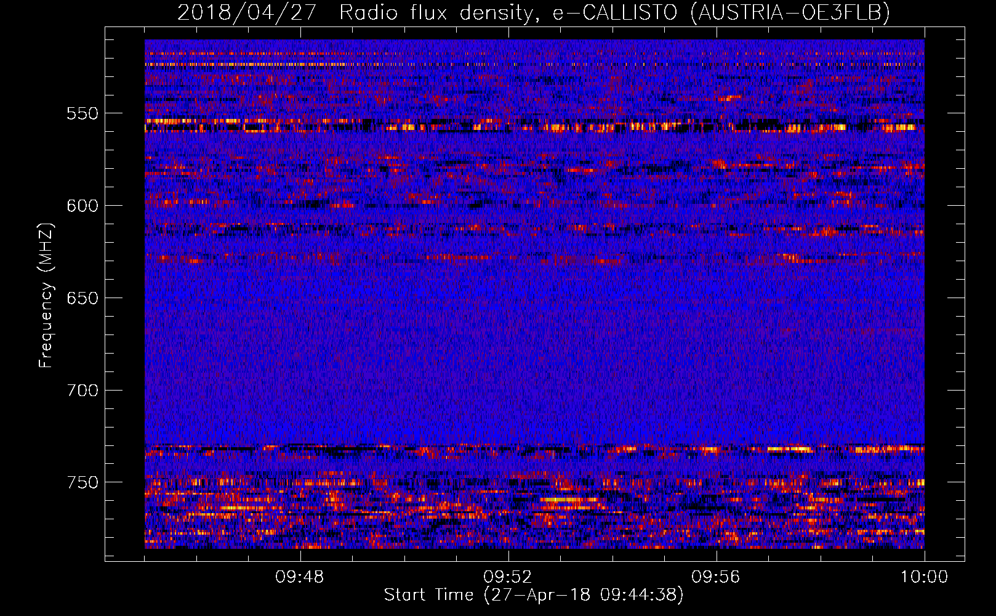Click the 550 frequency axis label
The height and width of the screenshot is (616, 996).
[82, 113]
